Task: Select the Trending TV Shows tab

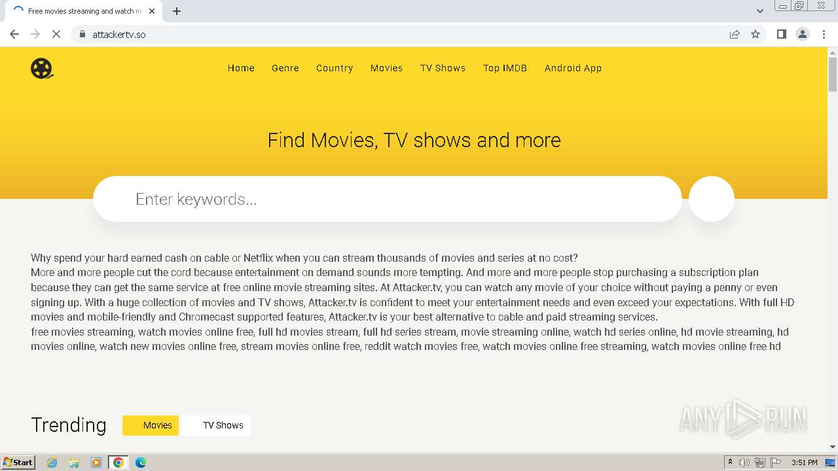Action: pyautogui.click(x=216, y=425)
